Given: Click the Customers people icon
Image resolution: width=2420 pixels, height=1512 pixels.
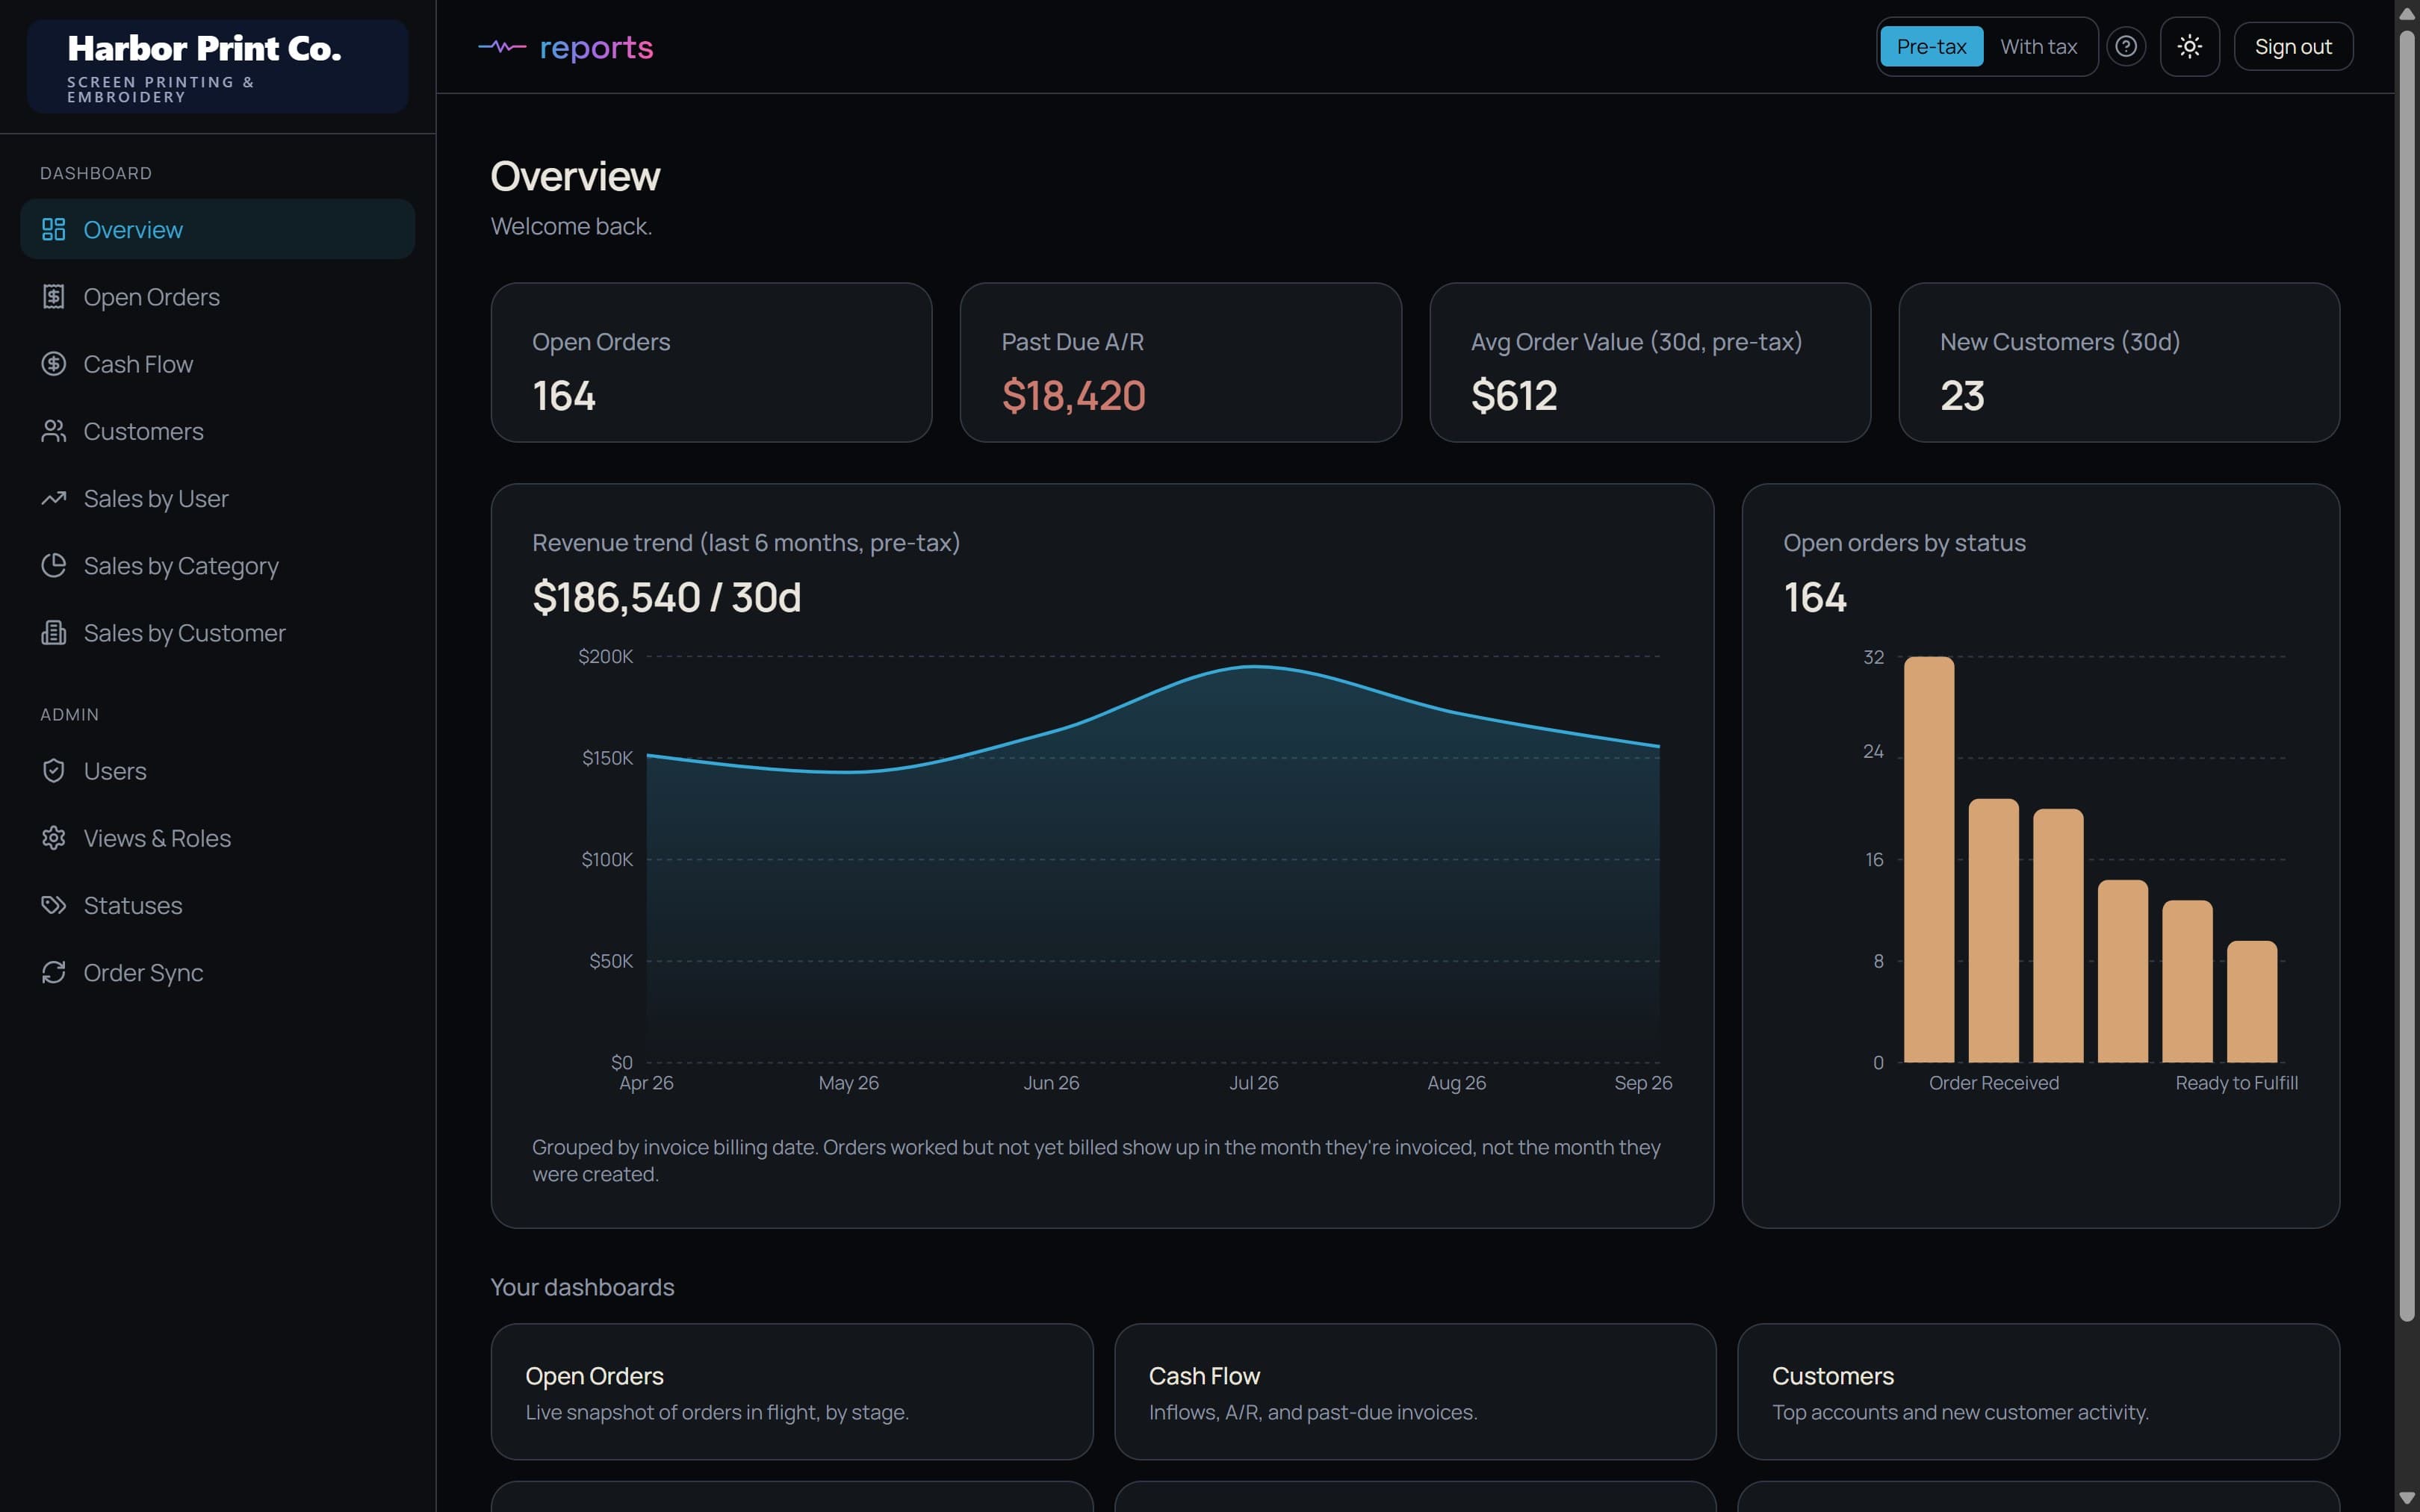Looking at the screenshot, I should coord(54,431).
